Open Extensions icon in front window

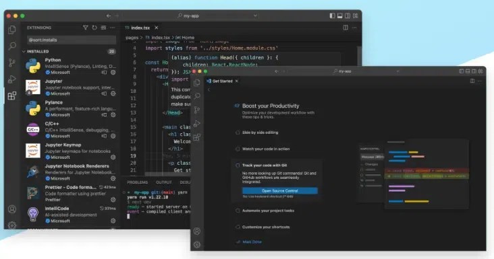(x=197, y=137)
